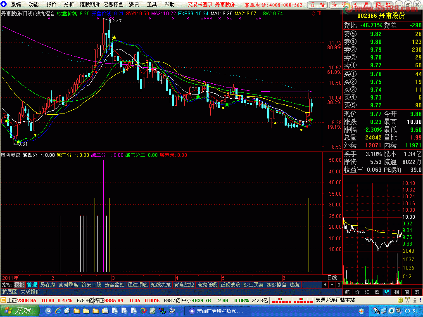Open the Windows 开始 start menu

(19, 310)
